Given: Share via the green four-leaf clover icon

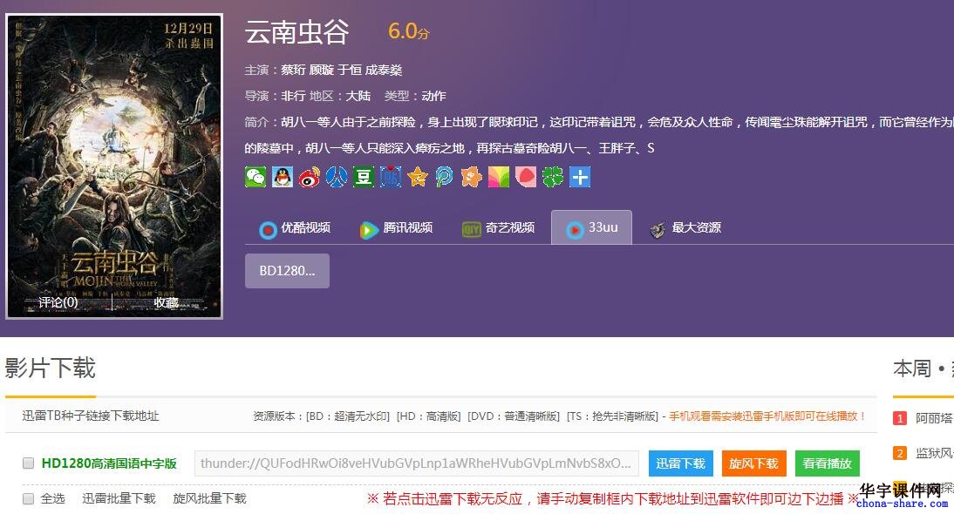Looking at the screenshot, I should tap(553, 177).
